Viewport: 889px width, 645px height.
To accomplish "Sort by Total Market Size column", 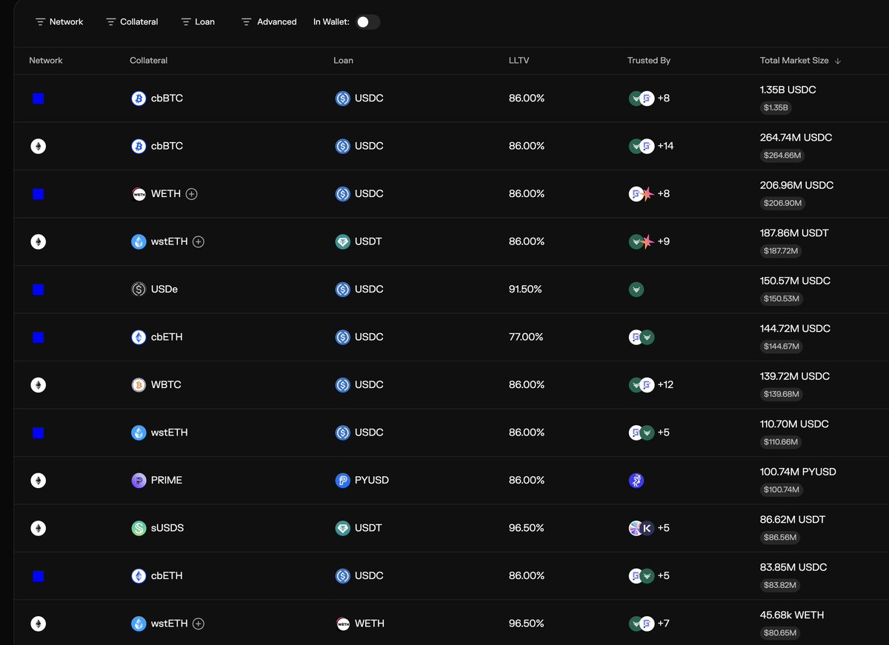I will tap(800, 61).
